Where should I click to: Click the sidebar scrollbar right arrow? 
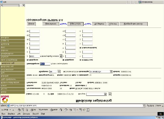click(24, 5)
